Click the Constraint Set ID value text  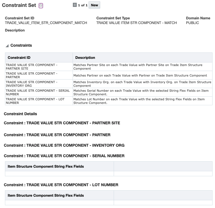46,23
